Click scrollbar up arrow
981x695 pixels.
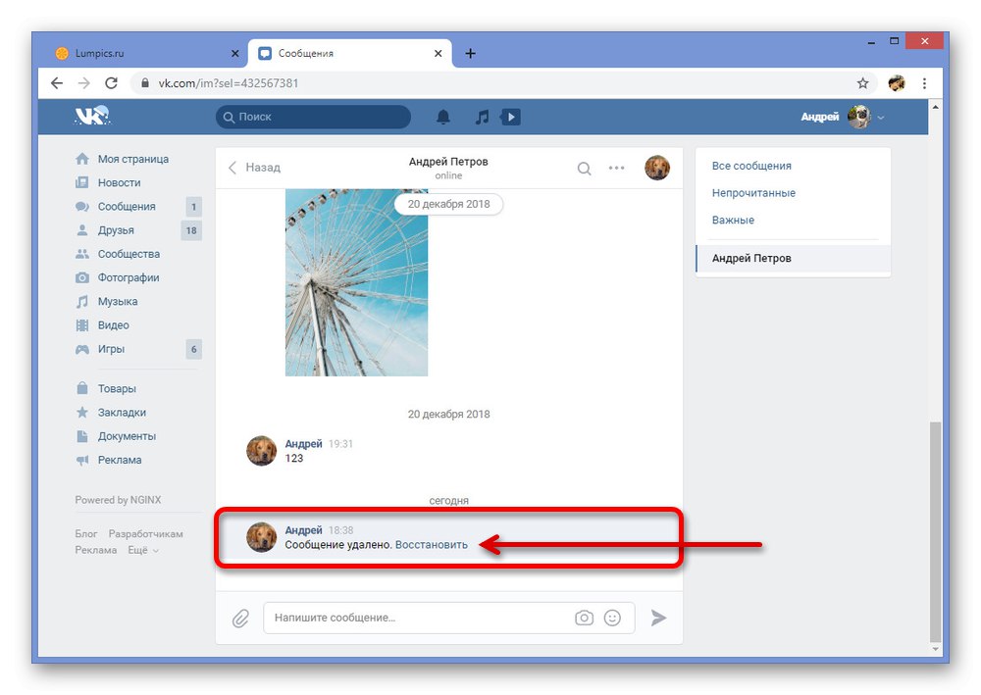[935, 108]
